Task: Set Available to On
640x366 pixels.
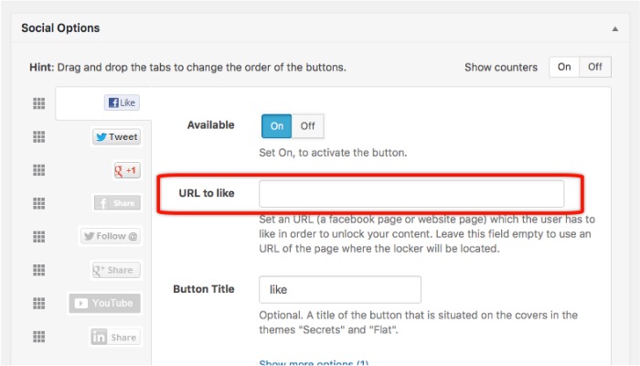Action: 276,125
